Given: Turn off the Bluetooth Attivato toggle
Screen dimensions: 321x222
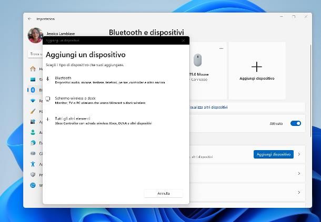Looking at the screenshot, I should [296, 123].
